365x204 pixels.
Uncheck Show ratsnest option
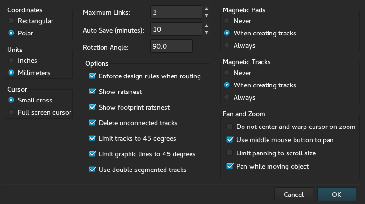[x=93, y=92]
